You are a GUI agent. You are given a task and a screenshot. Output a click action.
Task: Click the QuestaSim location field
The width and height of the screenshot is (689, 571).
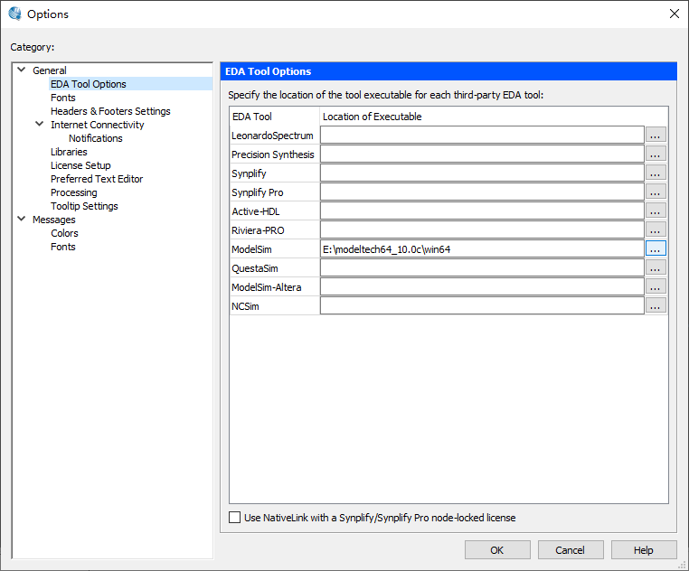pyautogui.click(x=482, y=267)
